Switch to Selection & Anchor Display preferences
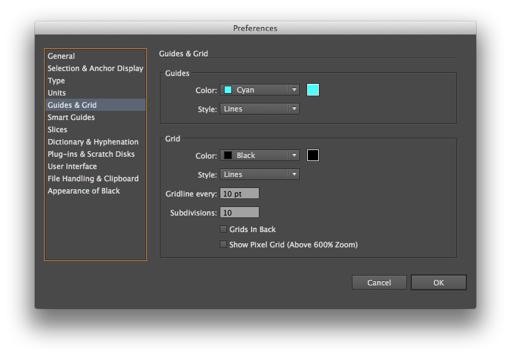 95,68
